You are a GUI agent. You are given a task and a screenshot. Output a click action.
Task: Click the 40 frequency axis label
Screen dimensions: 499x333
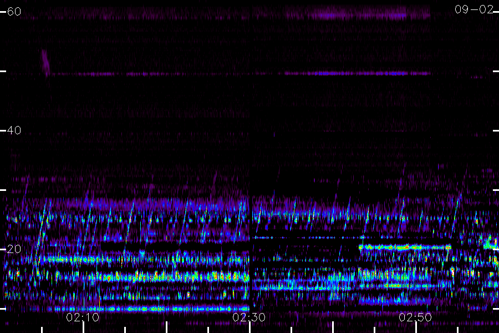(x=14, y=130)
